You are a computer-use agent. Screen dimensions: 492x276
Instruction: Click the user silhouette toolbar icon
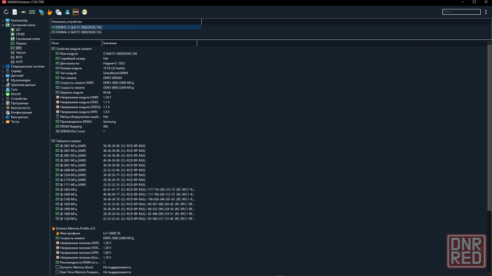[67, 12]
